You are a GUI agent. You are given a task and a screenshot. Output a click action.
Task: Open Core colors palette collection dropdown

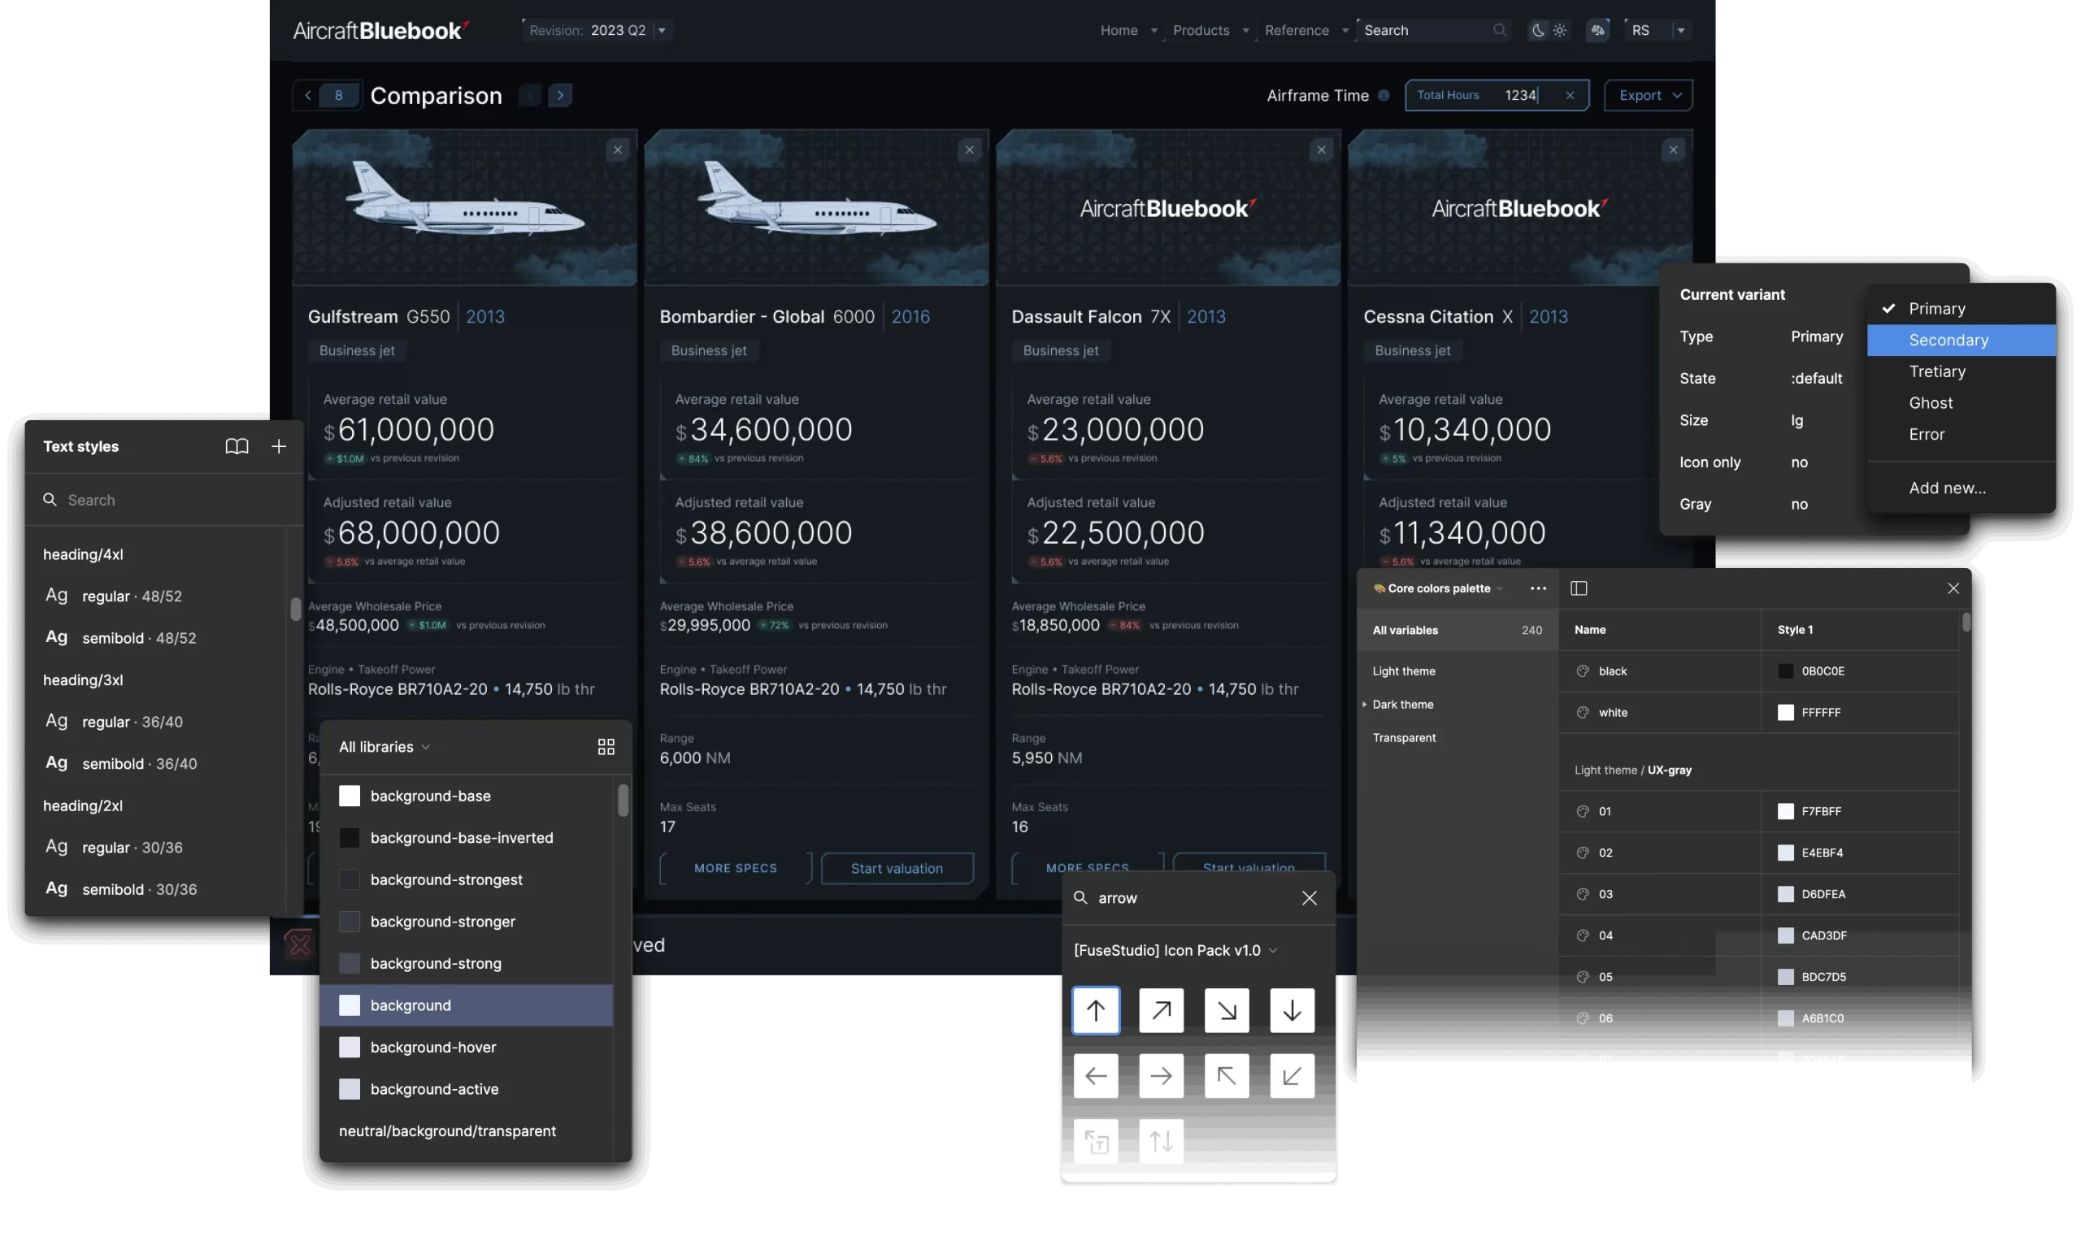(1437, 588)
